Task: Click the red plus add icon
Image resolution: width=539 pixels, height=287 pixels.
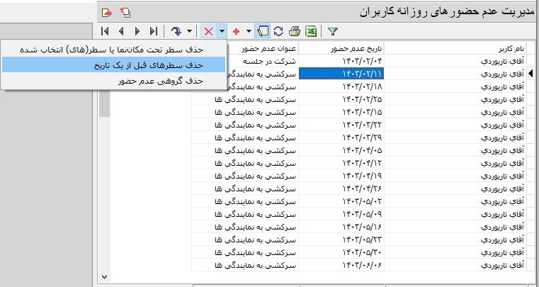Action: pyautogui.click(x=236, y=31)
